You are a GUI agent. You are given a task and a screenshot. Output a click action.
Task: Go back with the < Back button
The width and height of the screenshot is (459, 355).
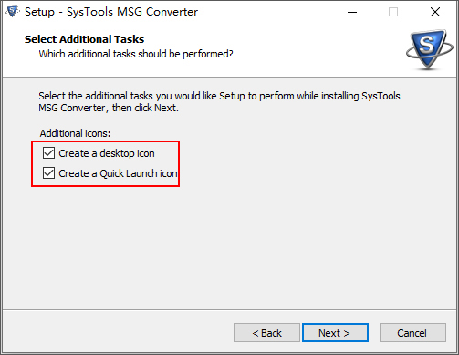coord(266,333)
